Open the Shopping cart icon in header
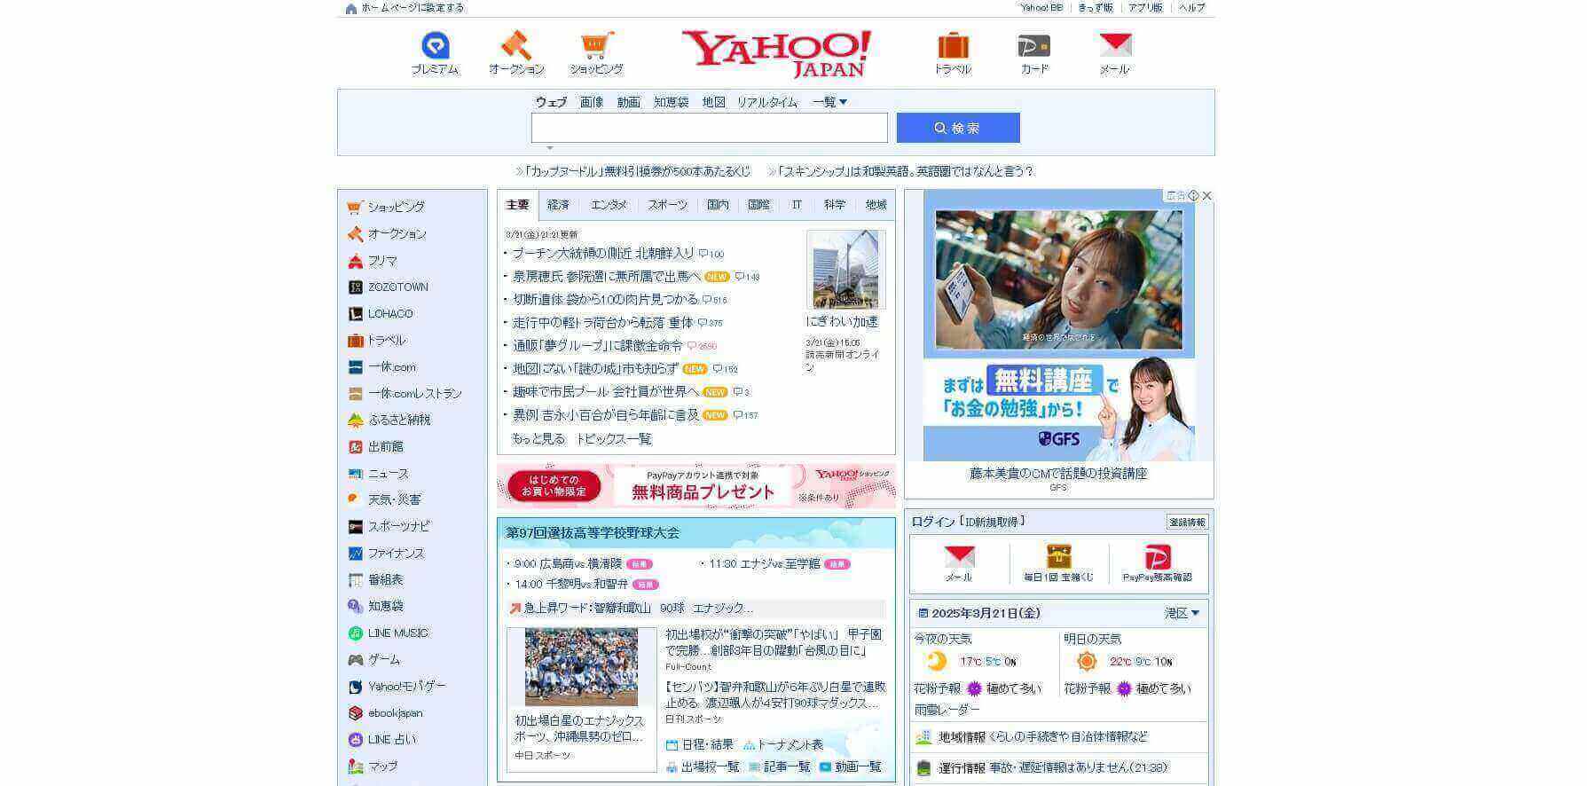This screenshot has width=1587, height=786. pos(597,45)
